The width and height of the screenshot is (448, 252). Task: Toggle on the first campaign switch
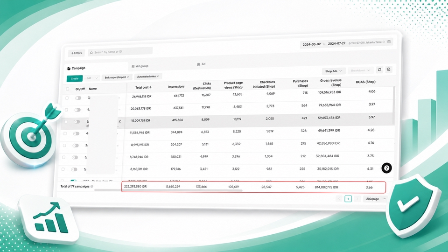[78, 98]
